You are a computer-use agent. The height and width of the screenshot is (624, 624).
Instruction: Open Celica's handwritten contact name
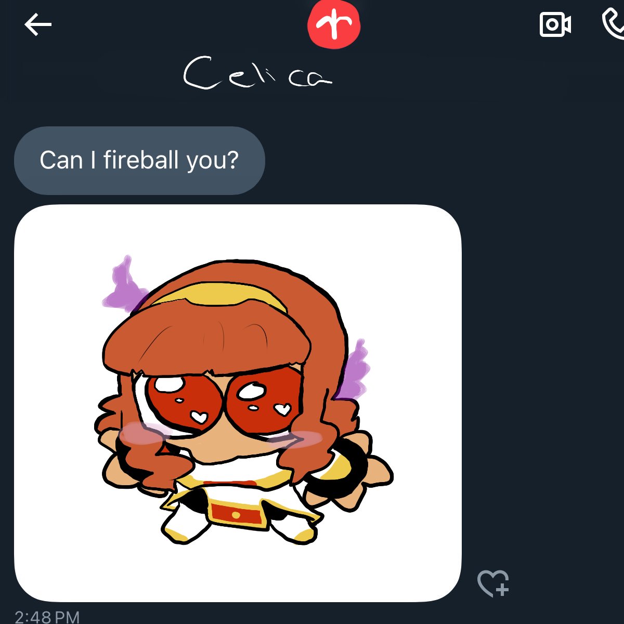258,72
